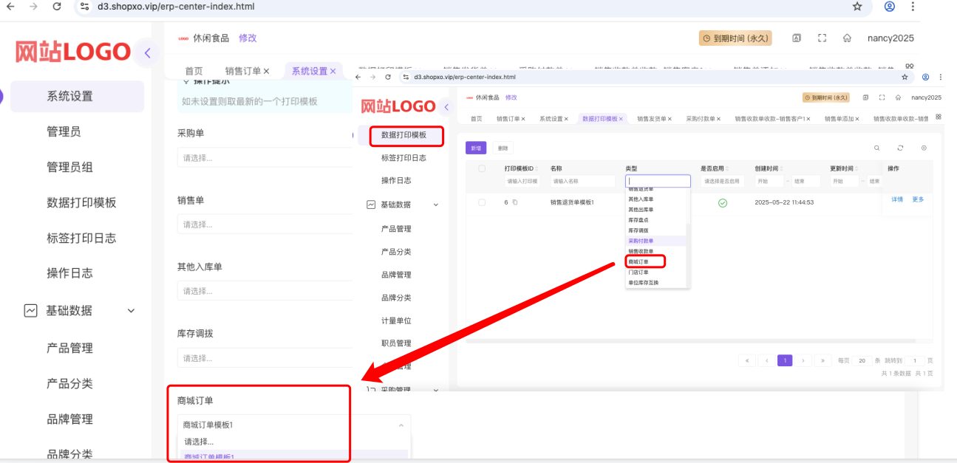Click the nancy2025 username in the background header
Image resolution: width=957 pixels, height=463 pixels.
coord(890,38)
